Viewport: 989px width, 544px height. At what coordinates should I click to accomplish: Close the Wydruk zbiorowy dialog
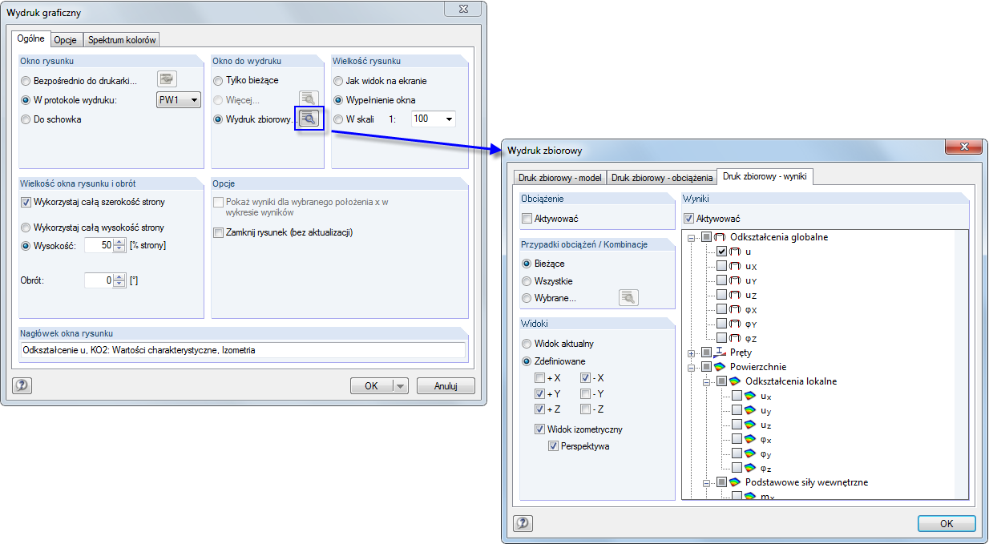(963, 148)
